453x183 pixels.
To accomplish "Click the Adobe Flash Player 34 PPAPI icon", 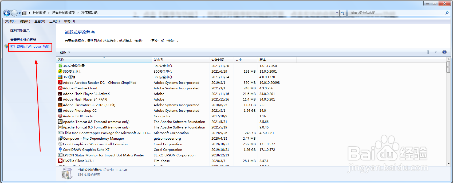I will [x=60, y=99].
